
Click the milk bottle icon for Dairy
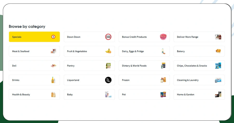point(163,51)
